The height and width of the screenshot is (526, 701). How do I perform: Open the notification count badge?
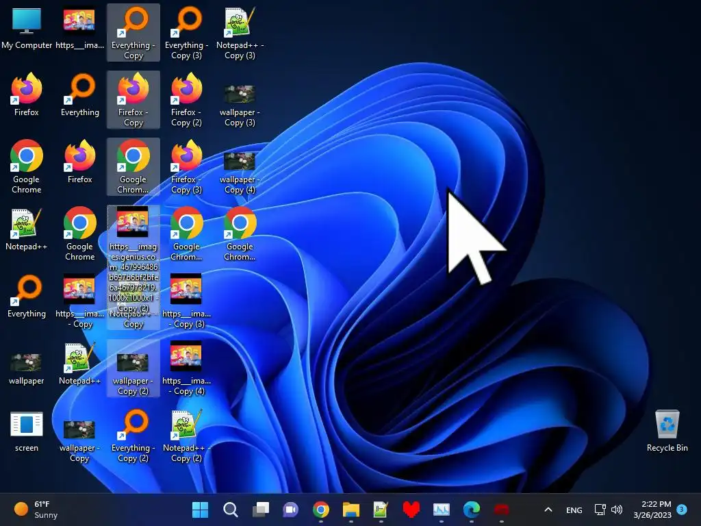point(681,509)
